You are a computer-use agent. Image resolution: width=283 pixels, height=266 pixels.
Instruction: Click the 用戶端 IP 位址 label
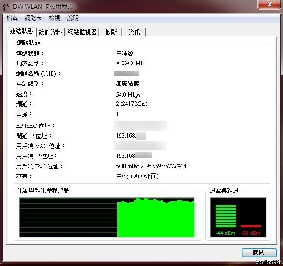pyautogui.click(x=37, y=156)
